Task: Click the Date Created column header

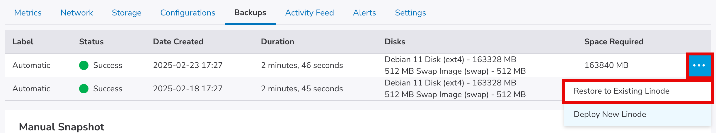Action: 178,42
